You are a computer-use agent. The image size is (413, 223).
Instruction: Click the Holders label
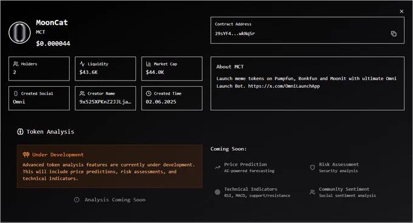[x=29, y=64]
